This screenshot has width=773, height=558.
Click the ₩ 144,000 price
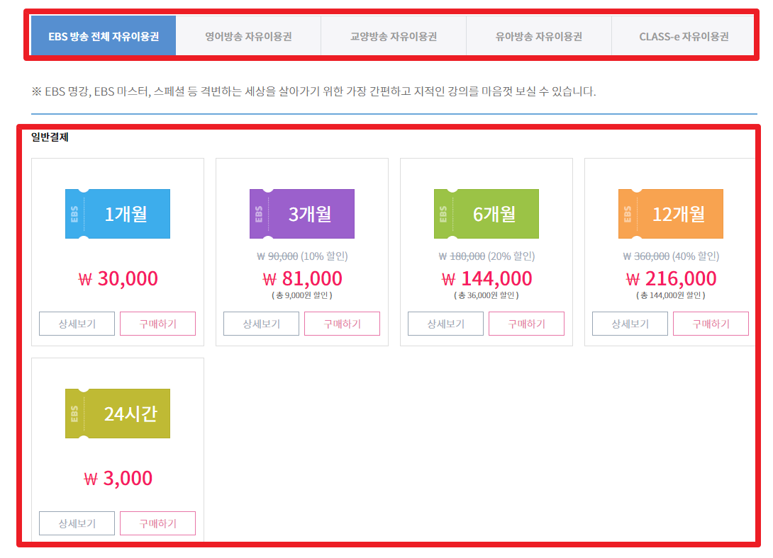[x=486, y=278]
